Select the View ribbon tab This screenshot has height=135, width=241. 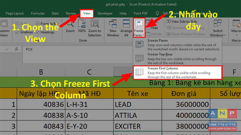coord(87,13)
